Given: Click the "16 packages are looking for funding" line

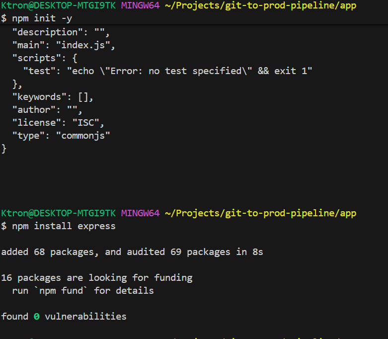Looking at the screenshot, I should point(97,278).
